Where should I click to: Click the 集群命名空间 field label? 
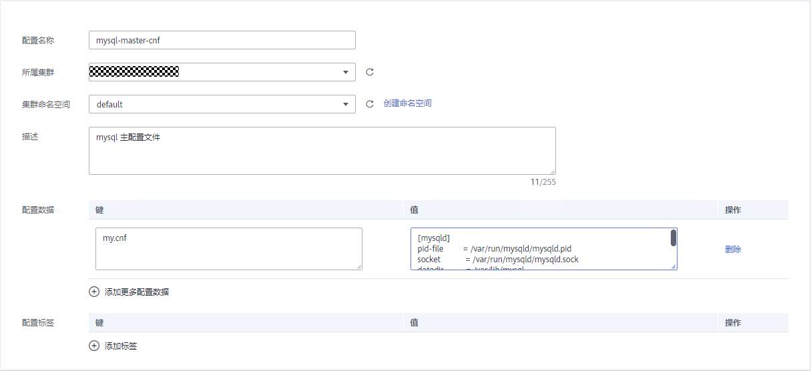click(x=46, y=104)
